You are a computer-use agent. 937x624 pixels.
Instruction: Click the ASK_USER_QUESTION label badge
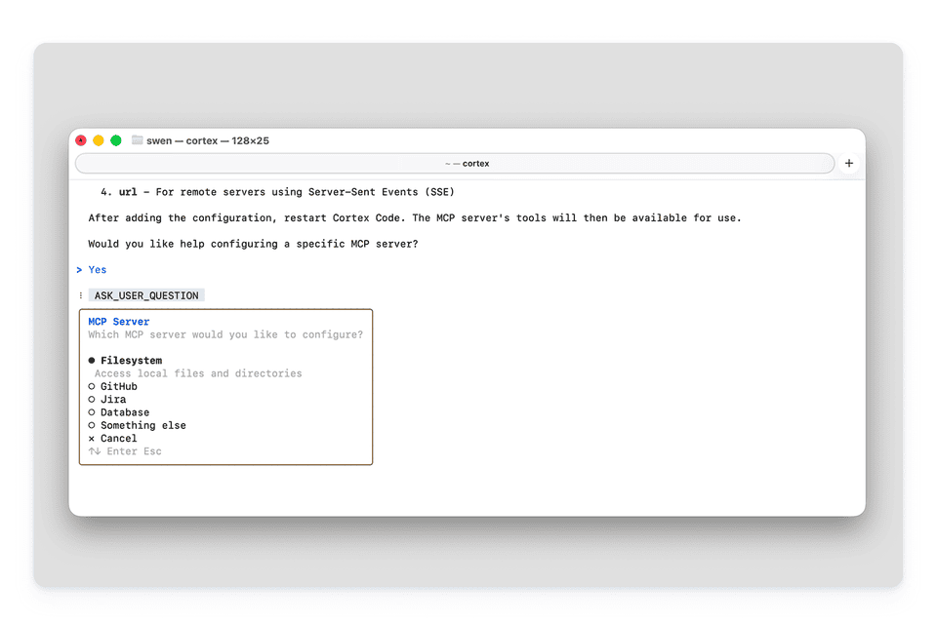145,294
